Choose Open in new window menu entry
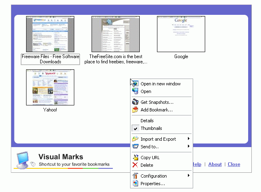Screen dimensions: 261x192 point(161,84)
